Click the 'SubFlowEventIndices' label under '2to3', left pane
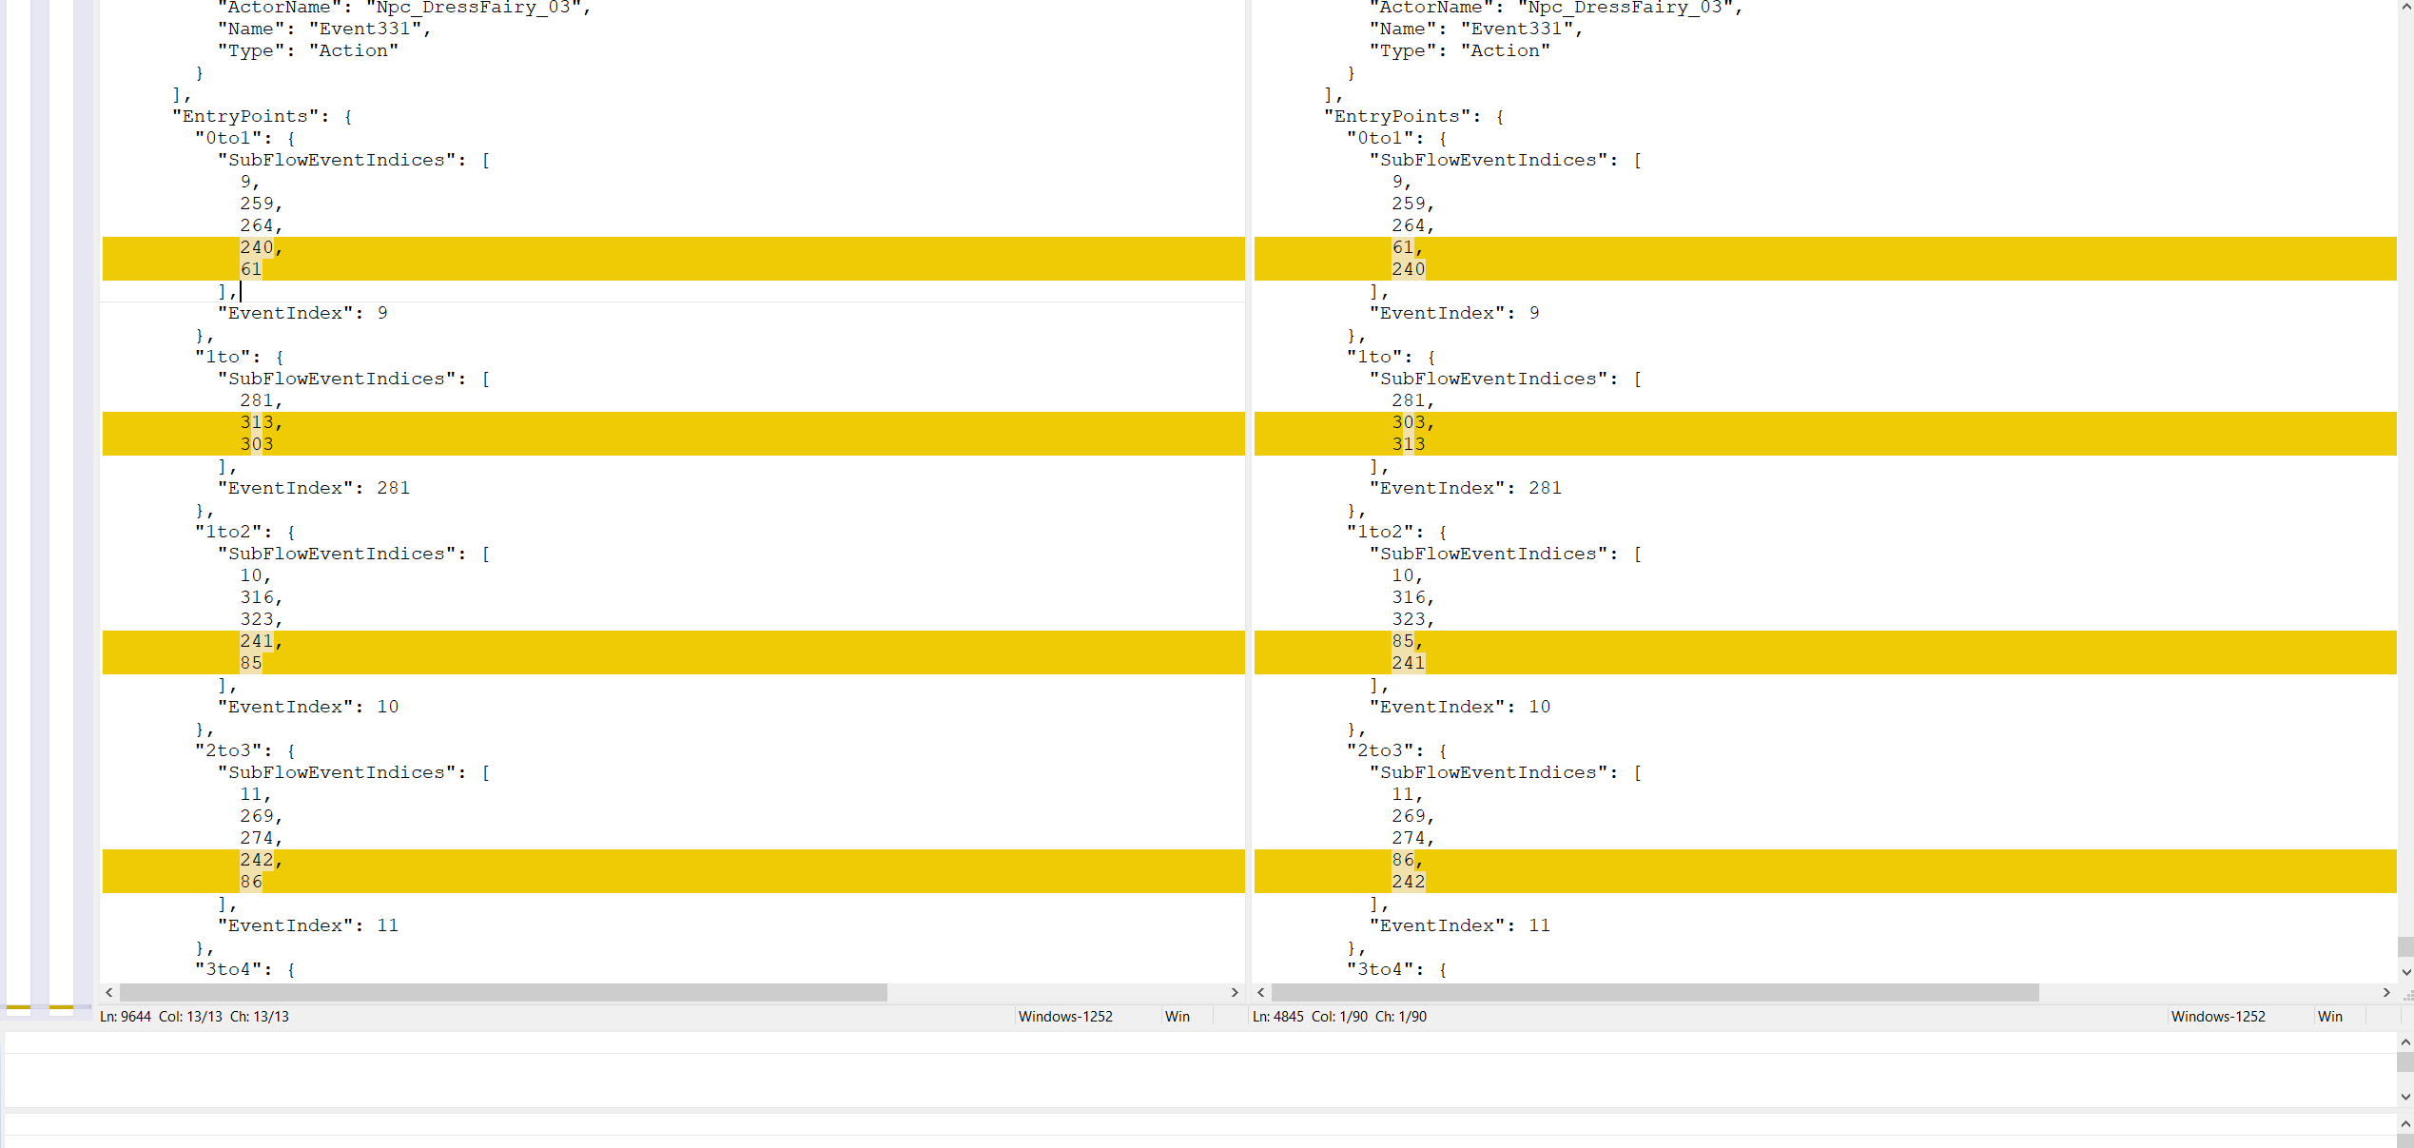 [x=338, y=772]
